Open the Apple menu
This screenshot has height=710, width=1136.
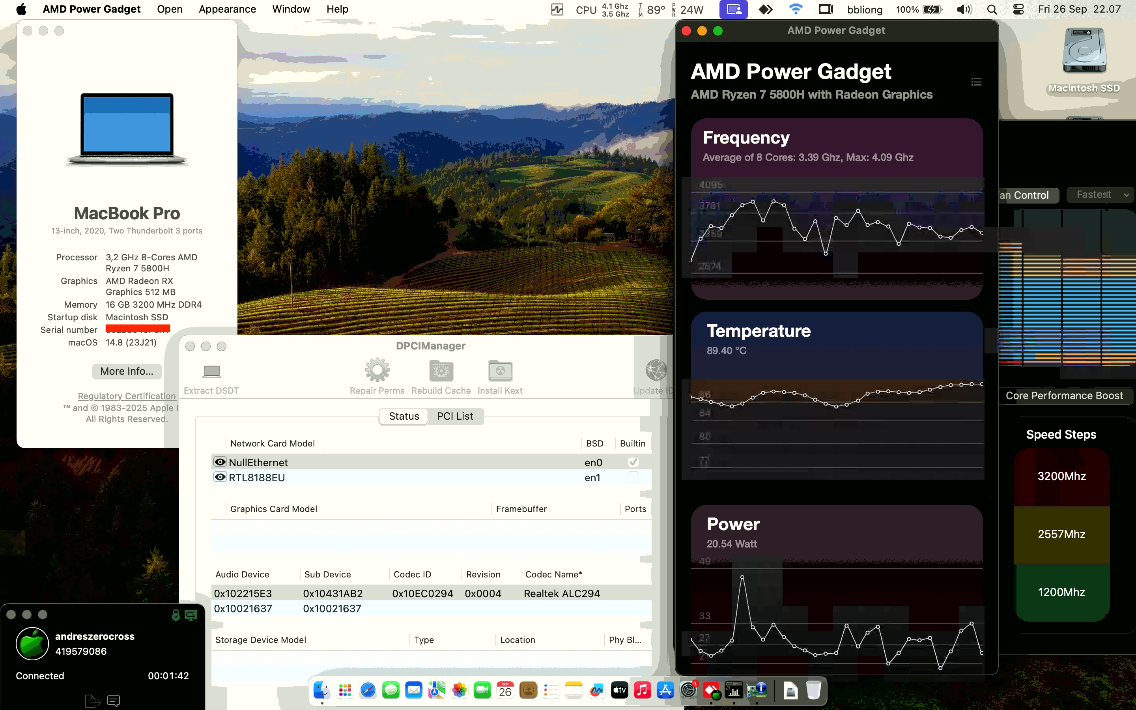[21, 9]
